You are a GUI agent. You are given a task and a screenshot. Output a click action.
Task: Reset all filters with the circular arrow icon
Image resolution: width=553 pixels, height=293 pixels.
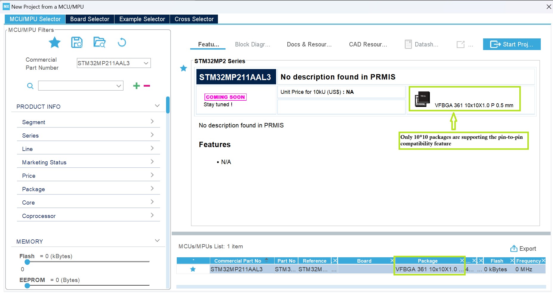[x=122, y=43]
